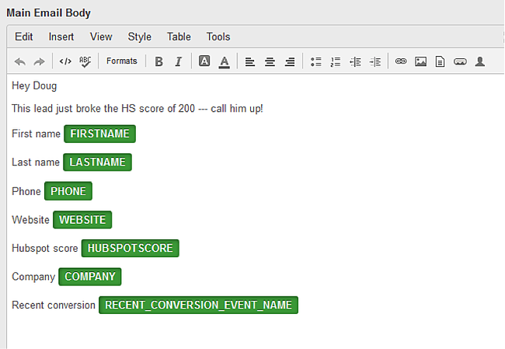Expand the Tools menu
The width and height of the screenshot is (505, 349).
[218, 37]
